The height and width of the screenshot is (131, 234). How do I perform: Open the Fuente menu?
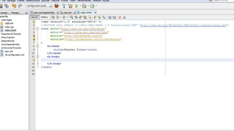point(21,1)
